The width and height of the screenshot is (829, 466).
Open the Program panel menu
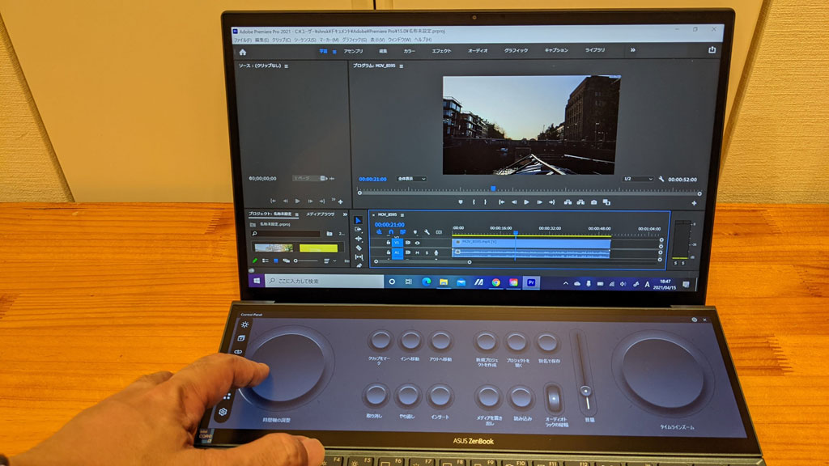(402, 66)
